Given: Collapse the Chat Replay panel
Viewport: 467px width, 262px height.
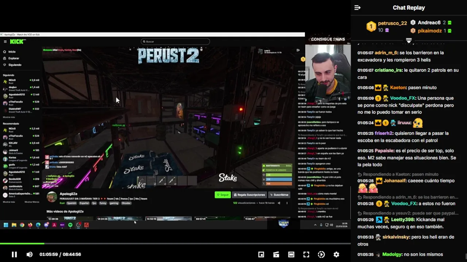Looking at the screenshot, I should pyautogui.click(x=358, y=8).
